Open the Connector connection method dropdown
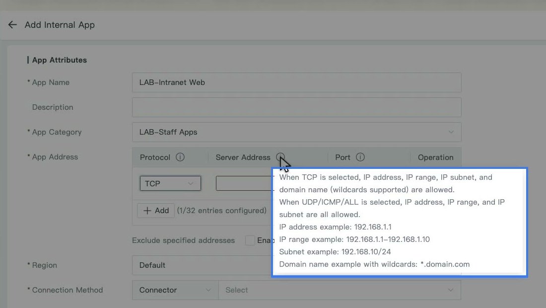This screenshot has height=308, width=546. click(x=175, y=290)
